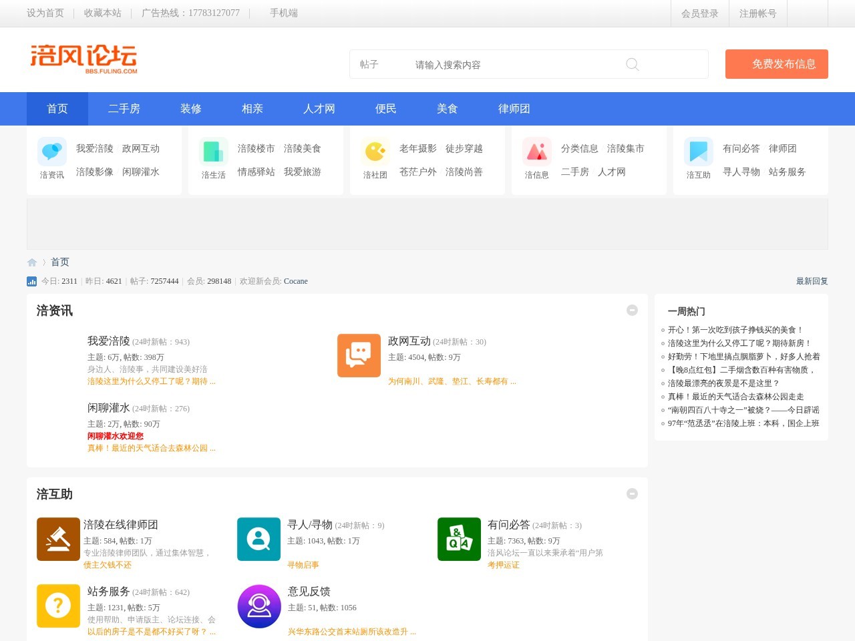Open the 涪信息 red mountain icon
Screen dimensions: 855x641
[x=537, y=152]
